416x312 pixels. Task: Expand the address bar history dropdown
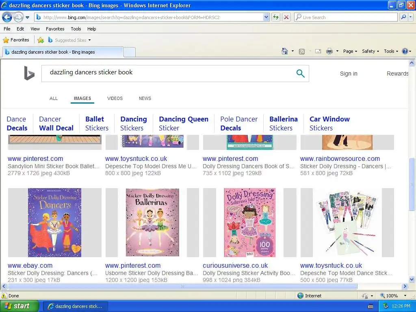tap(266, 17)
